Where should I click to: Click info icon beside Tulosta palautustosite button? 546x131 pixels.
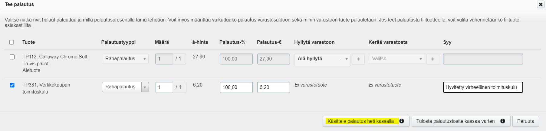[x=503, y=121]
